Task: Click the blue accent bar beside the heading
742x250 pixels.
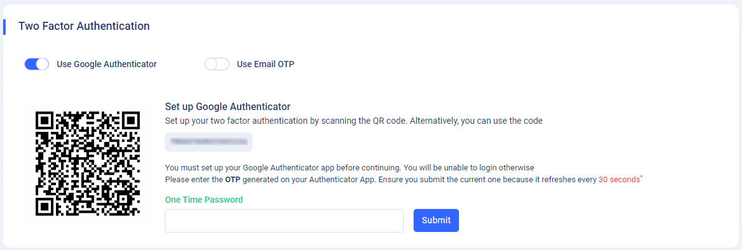Action: 4,27
